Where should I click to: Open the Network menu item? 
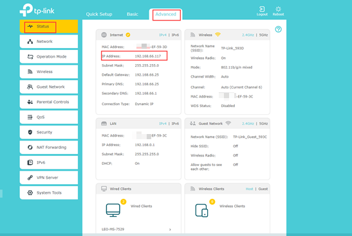pos(49,42)
